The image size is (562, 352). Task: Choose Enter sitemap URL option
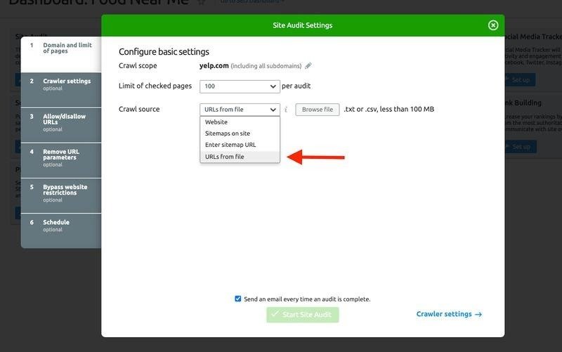240,145
